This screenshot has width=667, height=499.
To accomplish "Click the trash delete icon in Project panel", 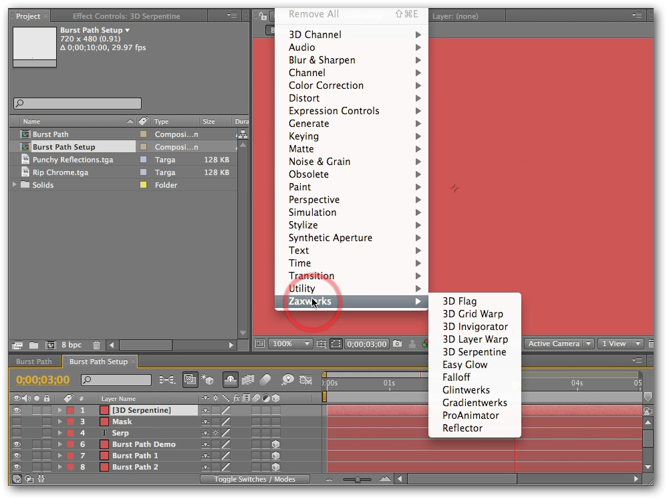I will pyautogui.click(x=96, y=345).
